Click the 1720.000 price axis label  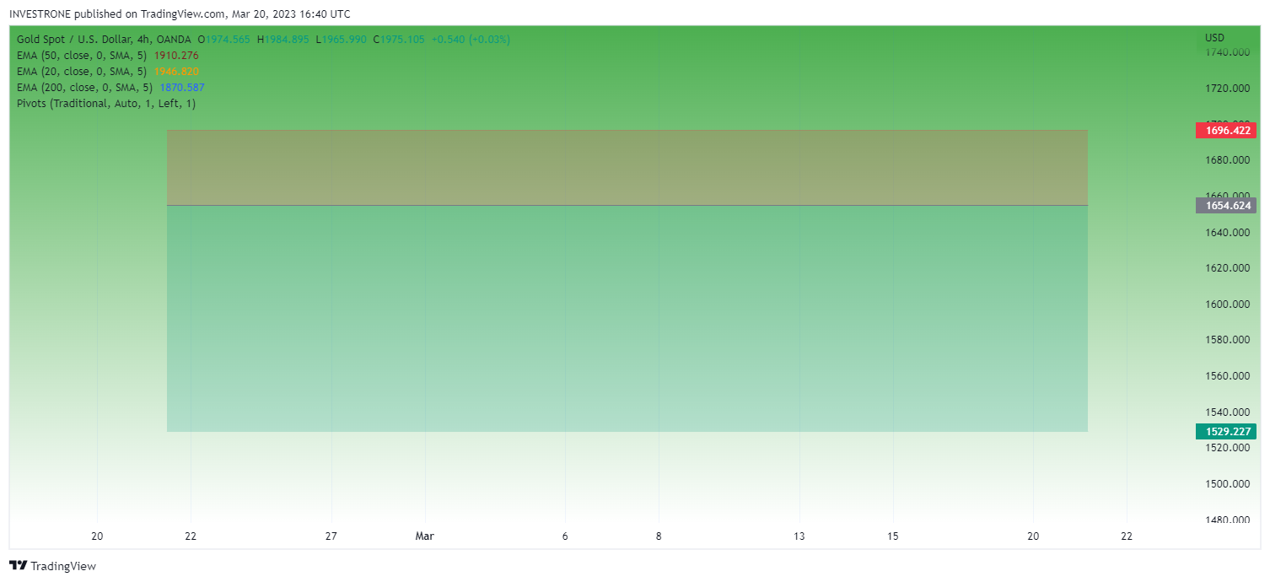[x=1227, y=88]
